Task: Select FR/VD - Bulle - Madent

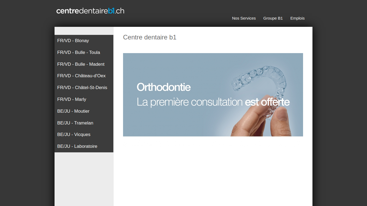Action: pos(84,64)
